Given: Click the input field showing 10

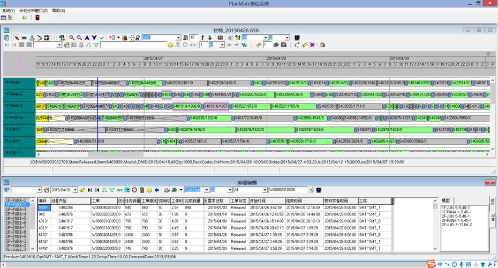Looking at the screenshot, I should point(193,38).
